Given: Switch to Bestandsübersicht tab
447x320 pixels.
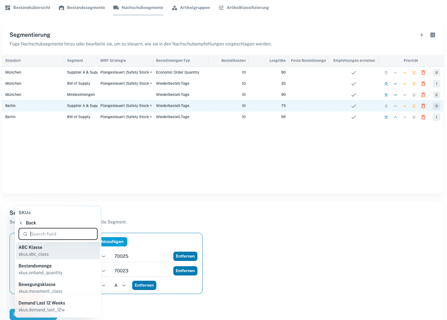Looking at the screenshot, I should coord(27,7).
